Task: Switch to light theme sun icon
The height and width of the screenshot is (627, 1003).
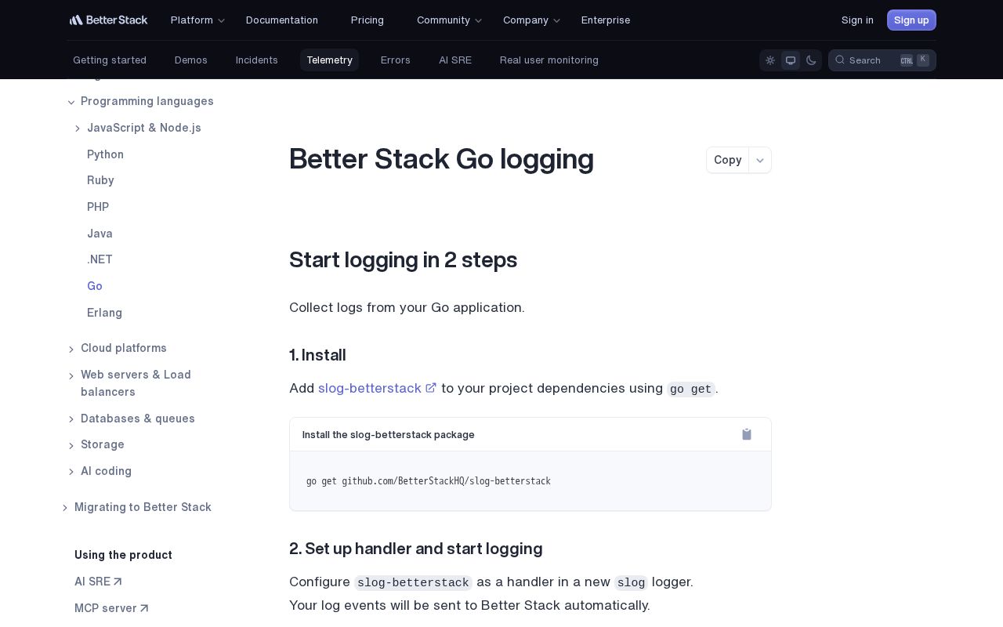Action: coord(770,60)
